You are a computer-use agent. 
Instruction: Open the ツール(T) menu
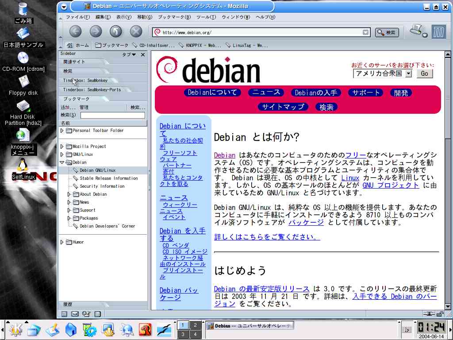(x=206, y=17)
